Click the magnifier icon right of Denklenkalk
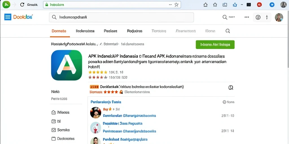The height and width of the screenshot is (144, 289). point(231,87)
